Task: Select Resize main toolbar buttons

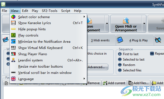Action: pos(48,67)
